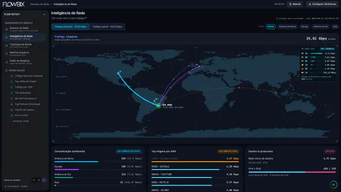Viewport: 341px width, 192px height.
Task: Click Mix de Protocolos L4 view icon
Action: pyautogui.click(x=12, y=99)
